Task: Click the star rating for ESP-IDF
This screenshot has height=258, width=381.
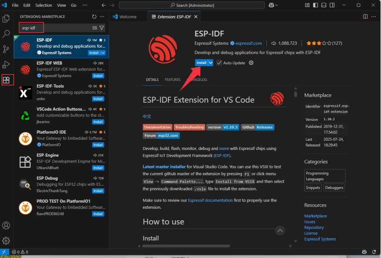Action: [x=324, y=43]
